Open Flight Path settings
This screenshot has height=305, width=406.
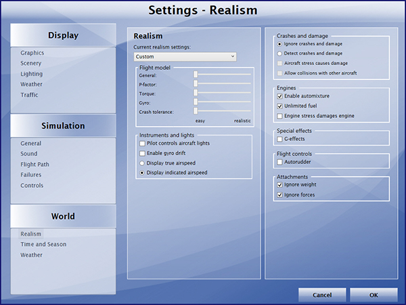tap(35, 164)
